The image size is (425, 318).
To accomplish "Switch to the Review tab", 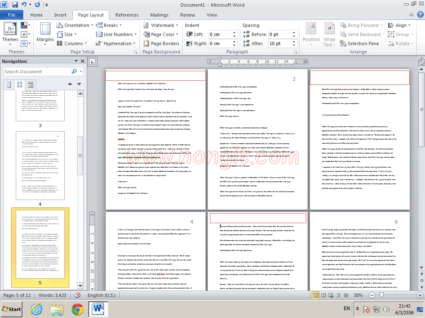I will click(x=188, y=15).
